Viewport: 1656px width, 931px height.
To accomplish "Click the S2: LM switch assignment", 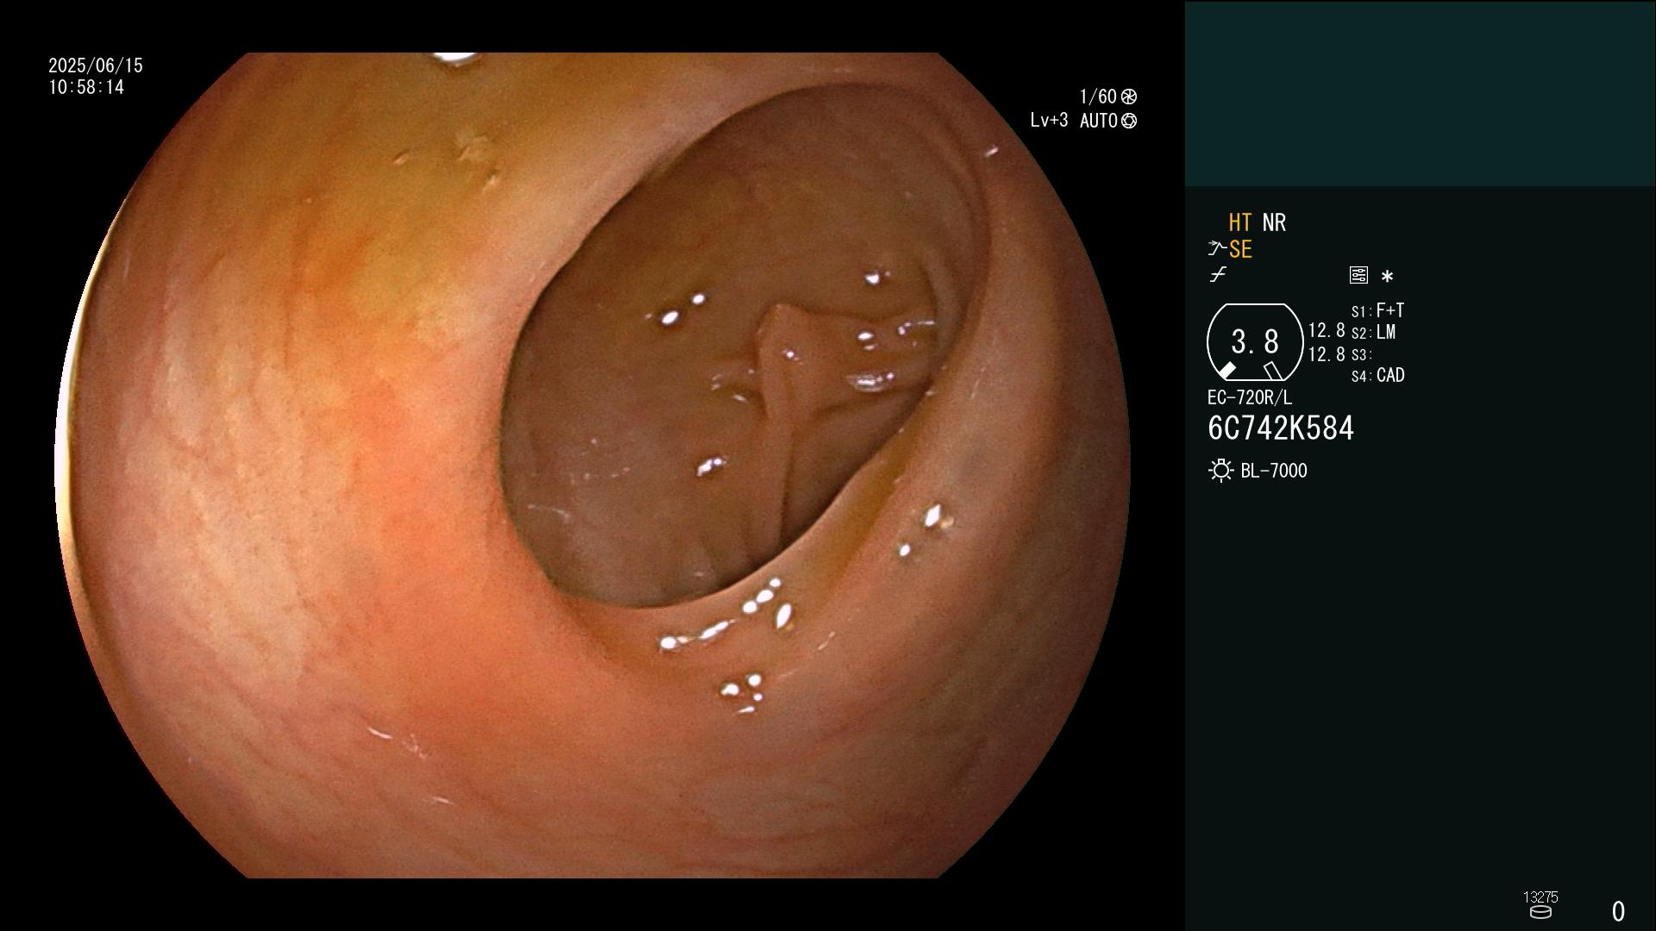I will coord(1373,332).
